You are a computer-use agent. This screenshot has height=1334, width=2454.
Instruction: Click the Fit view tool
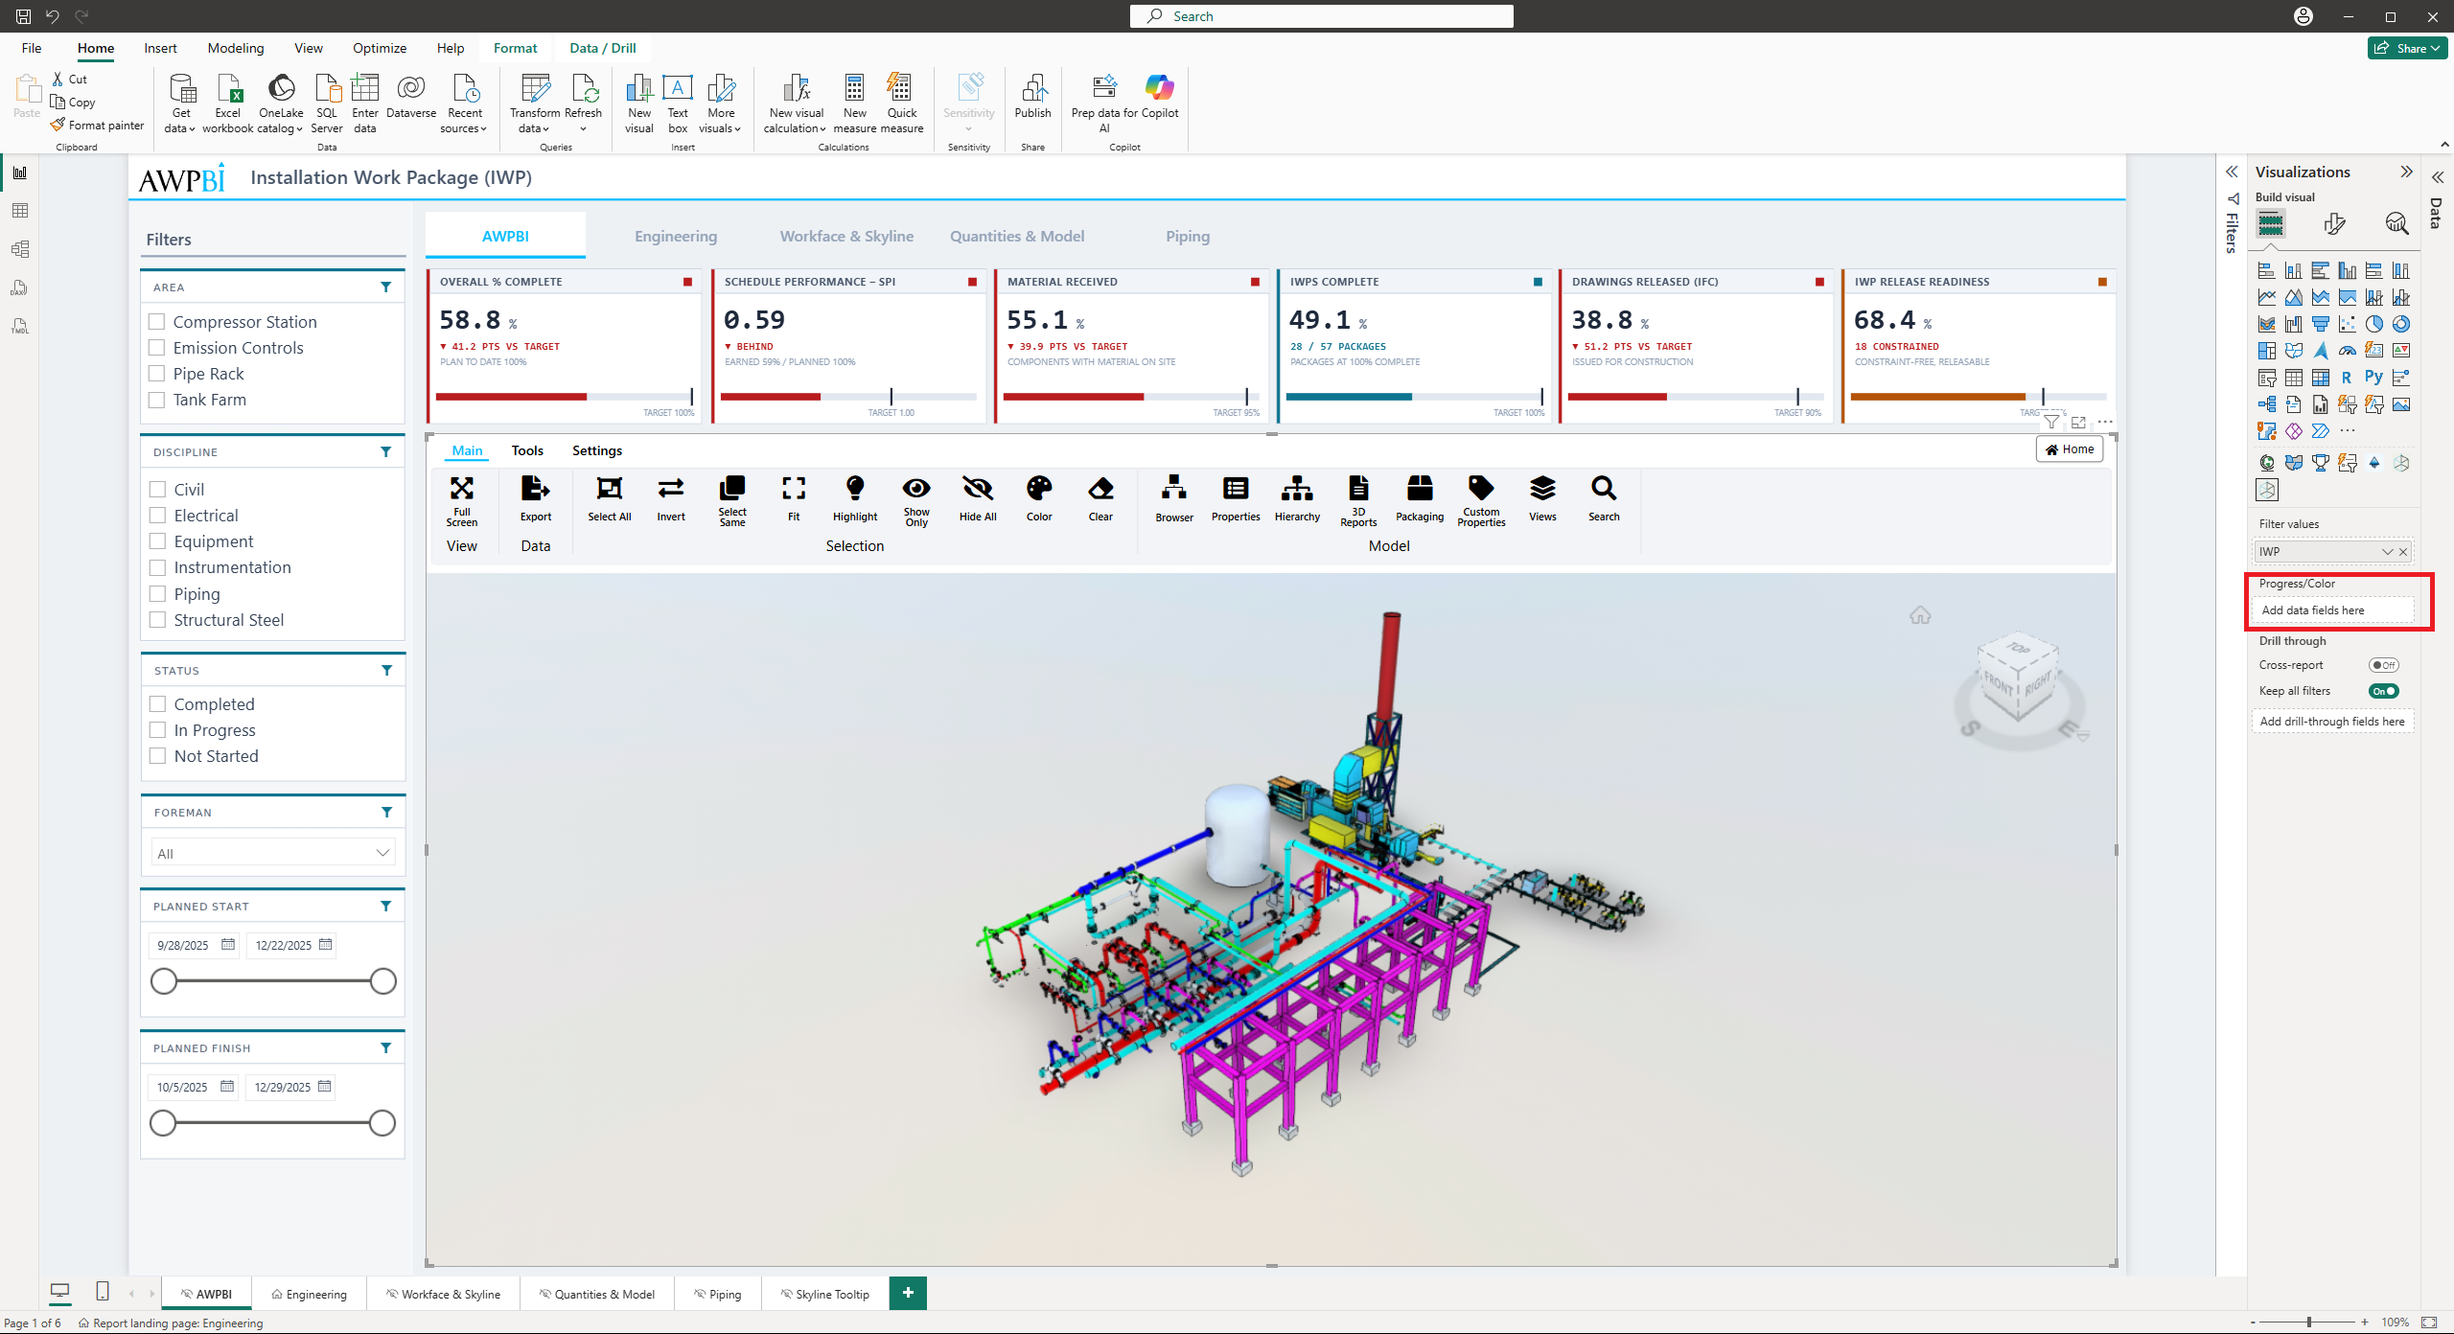(x=794, y=498)
